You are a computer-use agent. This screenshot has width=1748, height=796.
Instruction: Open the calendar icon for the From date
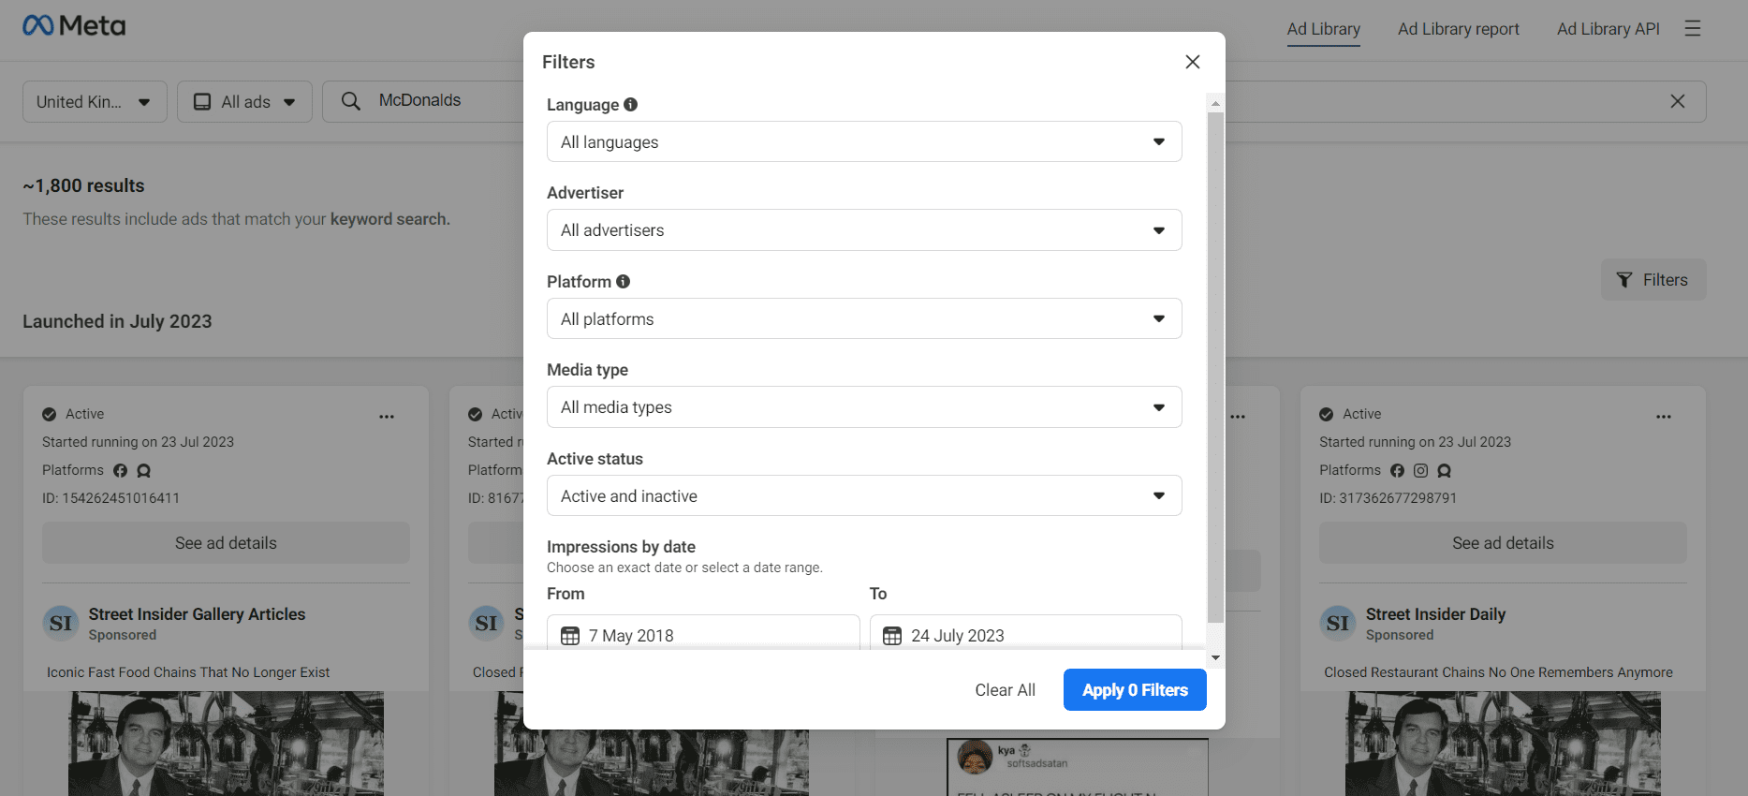570,635
